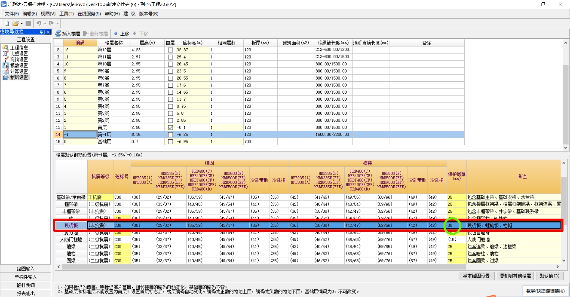This screenshot has height=297, width=570.
Task: Uncheck 首层 checkbox in 首层 row
Action: [x=170, y=128]
